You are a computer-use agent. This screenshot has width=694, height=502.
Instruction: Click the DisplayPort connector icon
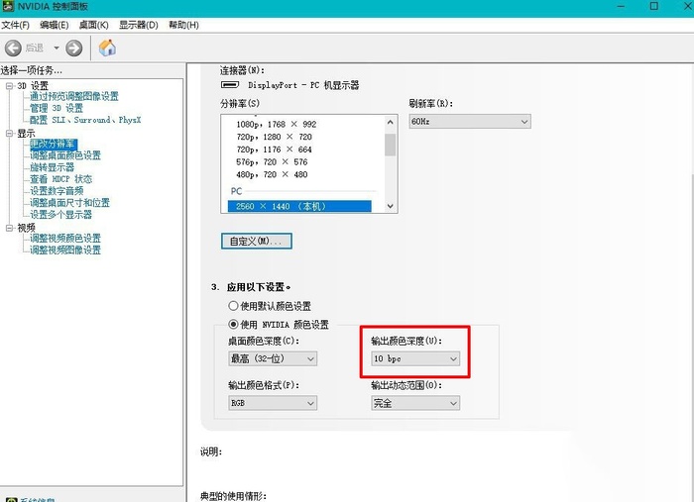229,85
